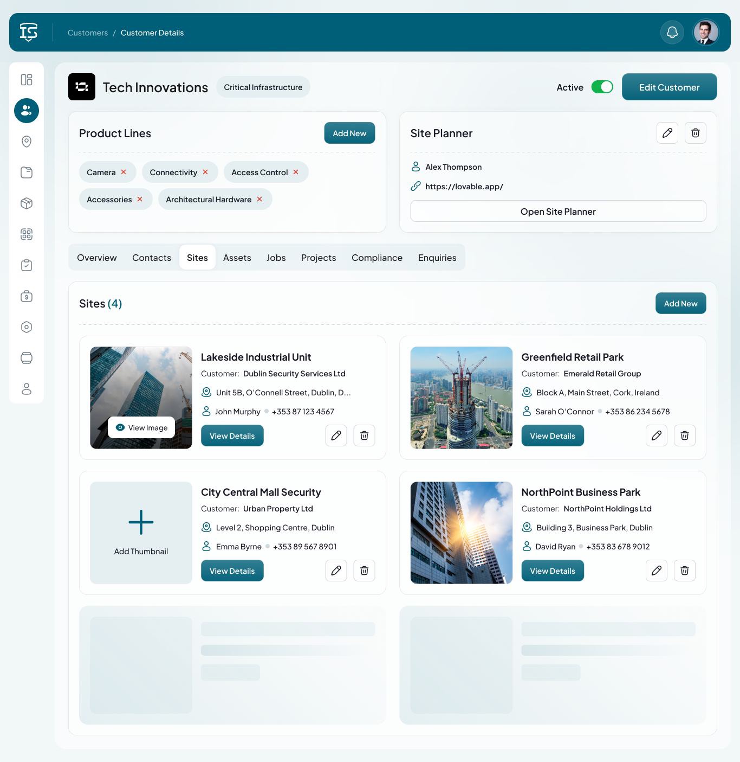The height and width of the screenshot is (762, 740).
Task: Add Thumbnail for City Central Mall
Action: pos(141,533)
